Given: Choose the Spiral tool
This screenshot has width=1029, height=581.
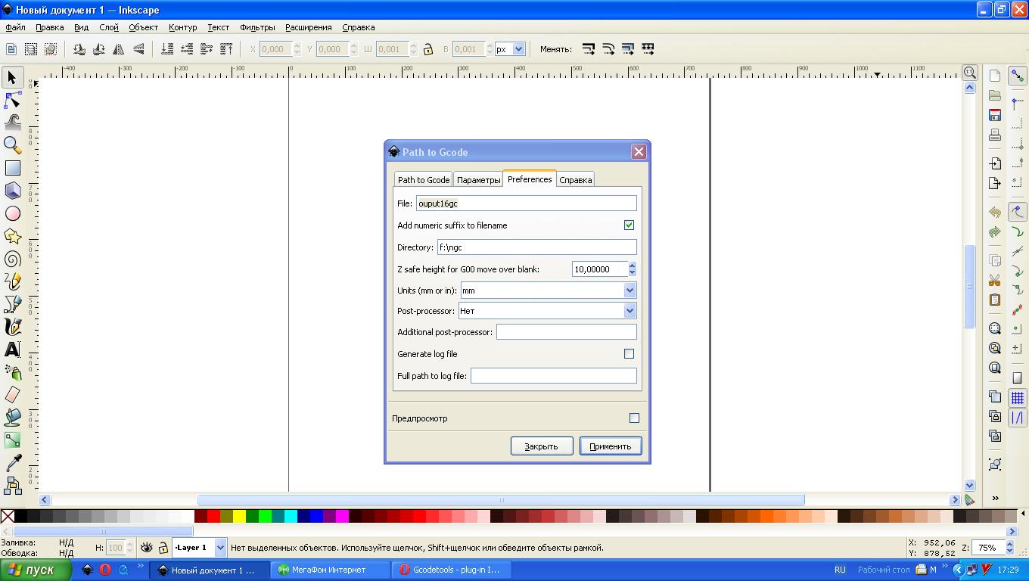Looking at the screenshot, I should pyautogui.click(x=13, y=259).
